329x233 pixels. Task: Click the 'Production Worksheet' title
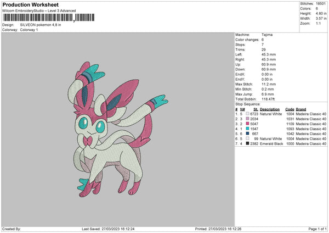30,4
